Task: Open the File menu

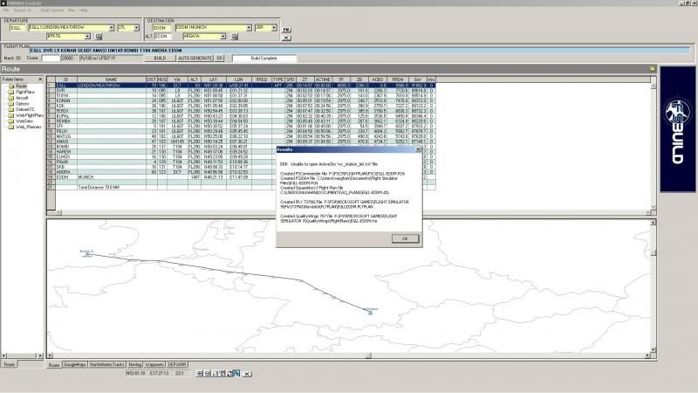Action: pyautogui.click(x=6, y=10)
